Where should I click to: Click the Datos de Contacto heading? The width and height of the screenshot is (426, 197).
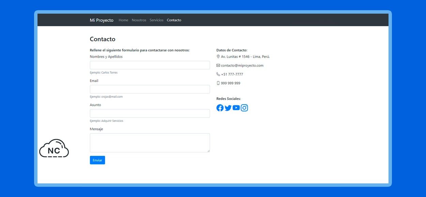pyautogui.click(x=232, y=50)
